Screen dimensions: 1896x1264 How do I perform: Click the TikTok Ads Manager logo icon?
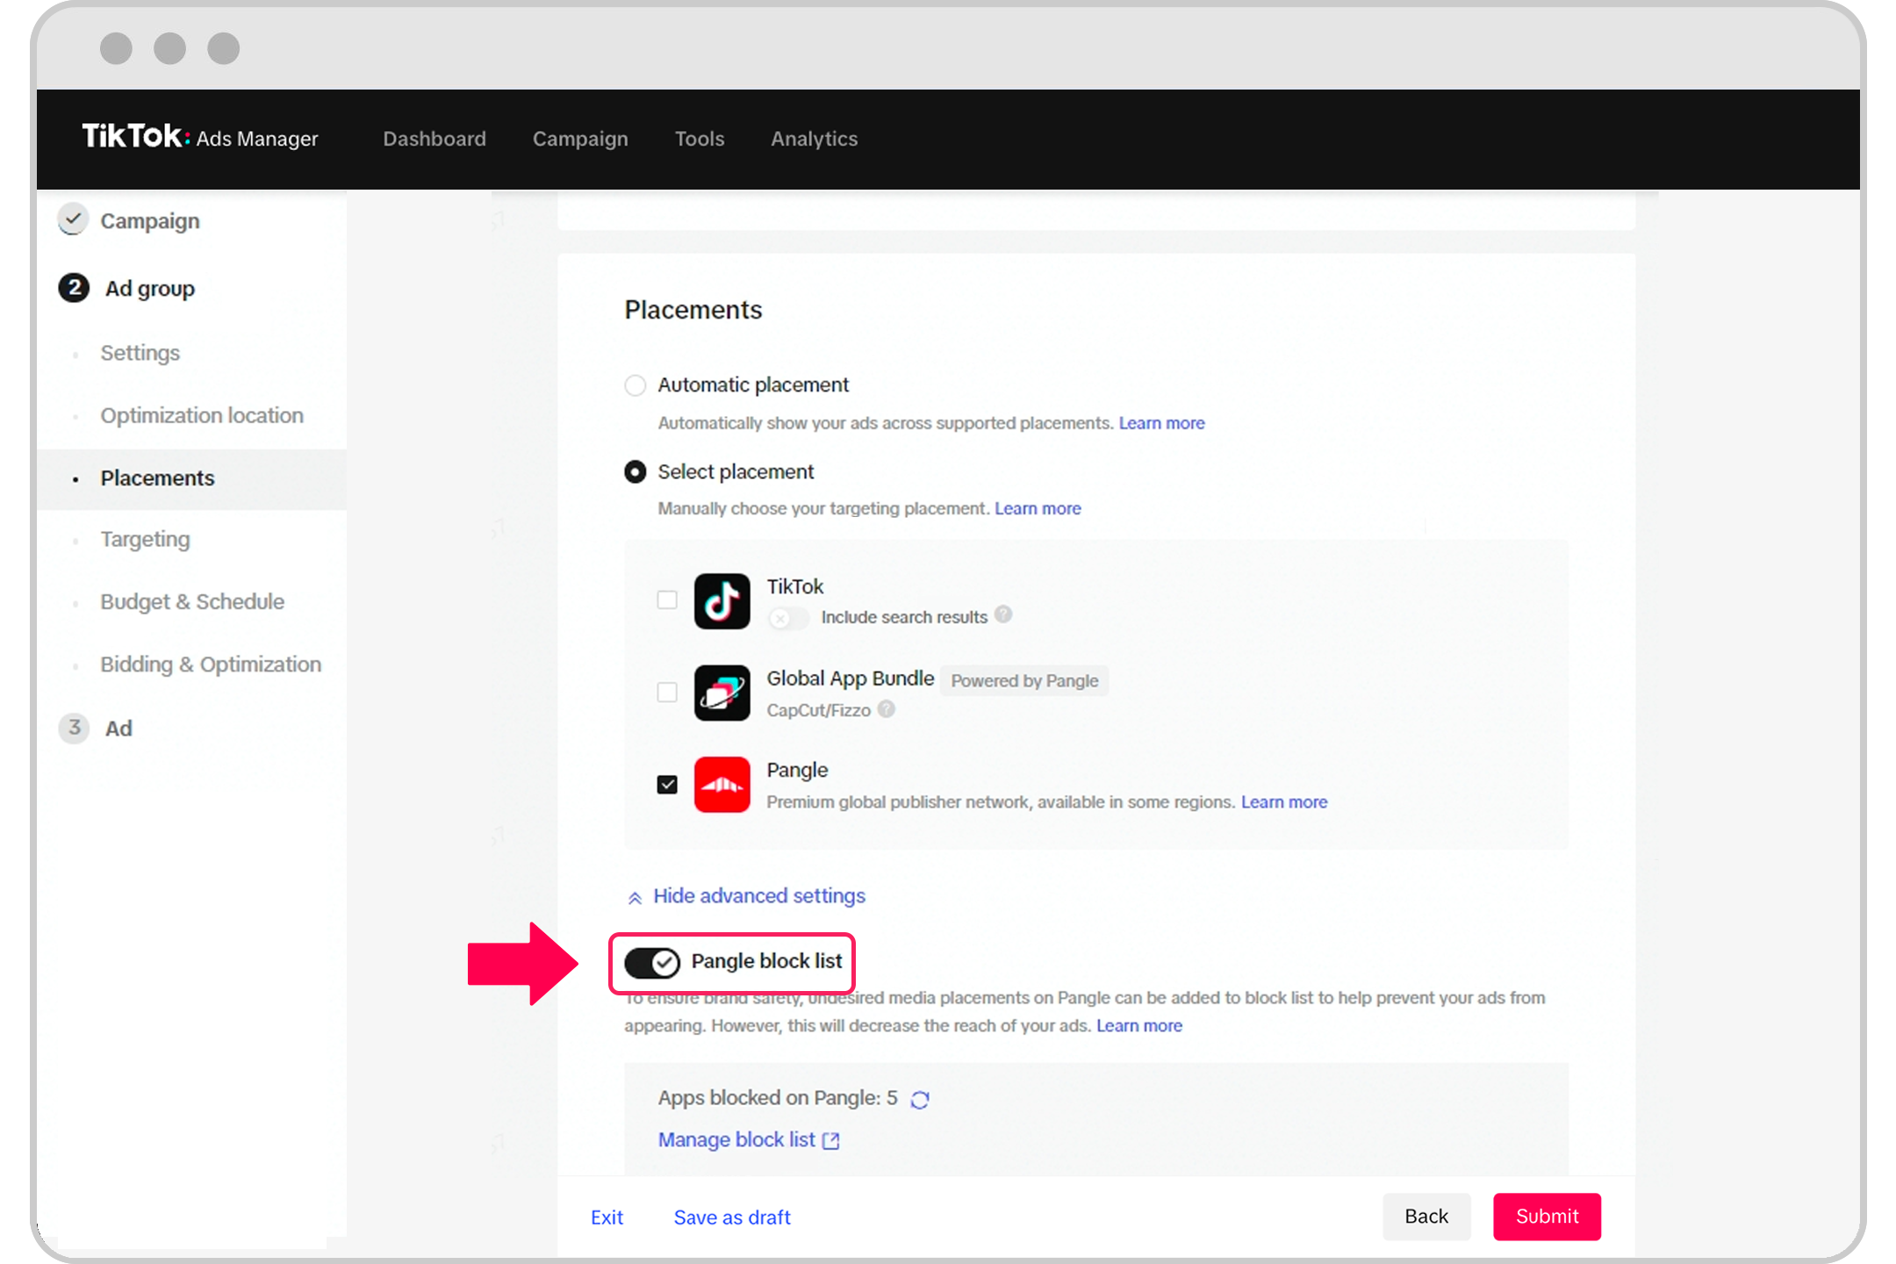[200, 139]
